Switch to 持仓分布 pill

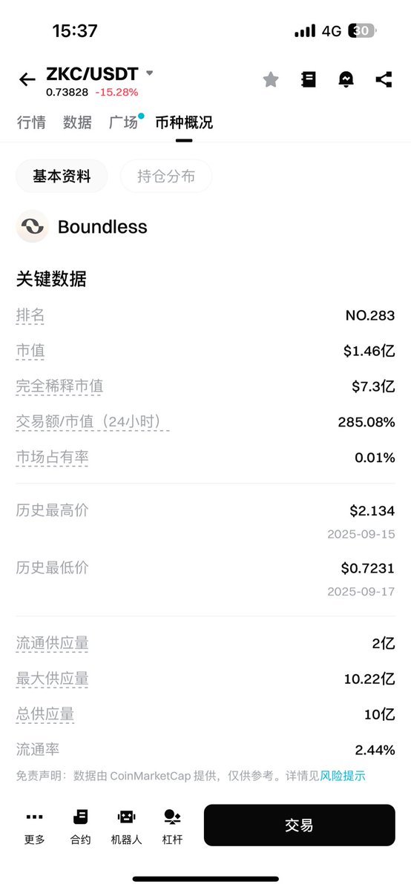[x=166, y=177]
